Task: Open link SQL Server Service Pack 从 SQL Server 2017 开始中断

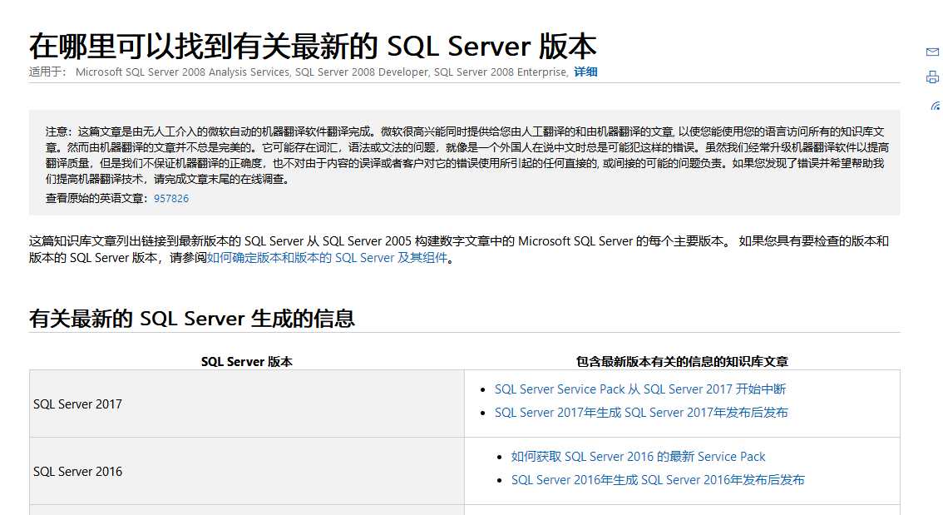Action: [x=640, y=389]
